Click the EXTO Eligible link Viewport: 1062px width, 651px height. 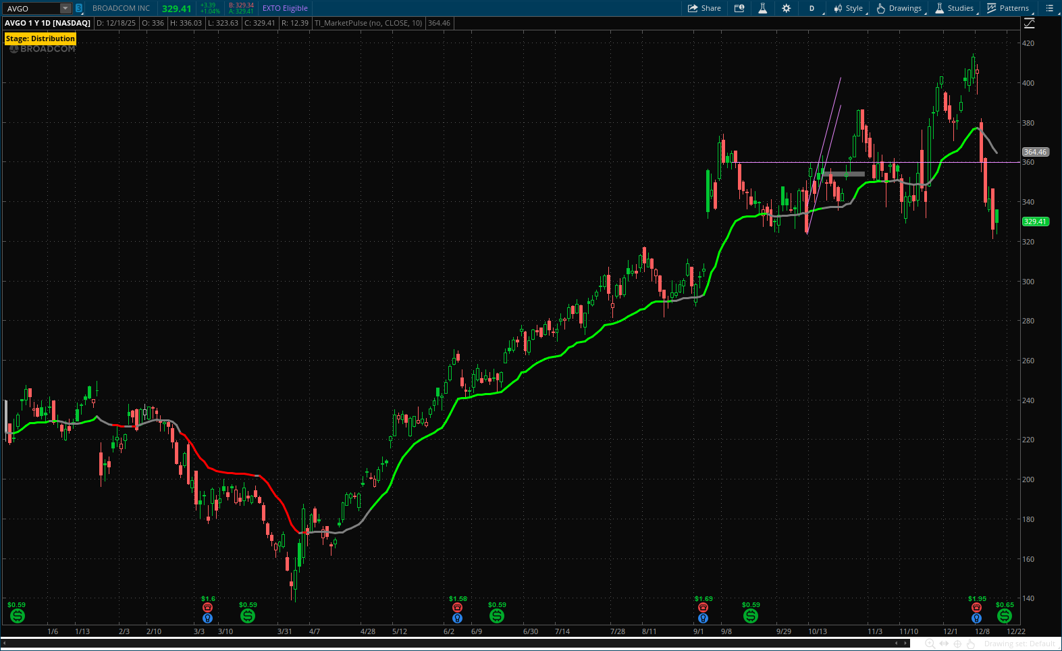[x=285, y=8]
